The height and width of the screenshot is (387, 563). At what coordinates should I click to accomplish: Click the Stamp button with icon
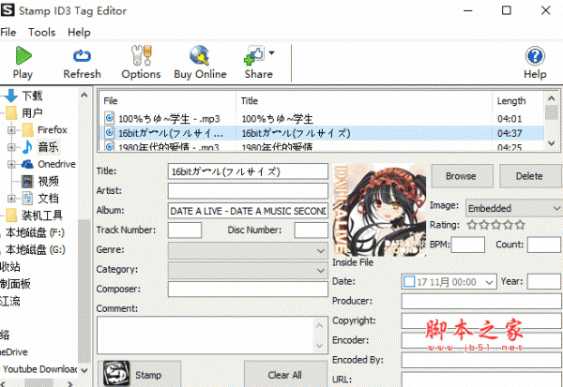pyautogui.click(x=134, y=374)
